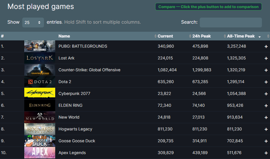Open Hogwarts Legacy banner image
This screenshot has width=270, height=159.
[40, 129]
